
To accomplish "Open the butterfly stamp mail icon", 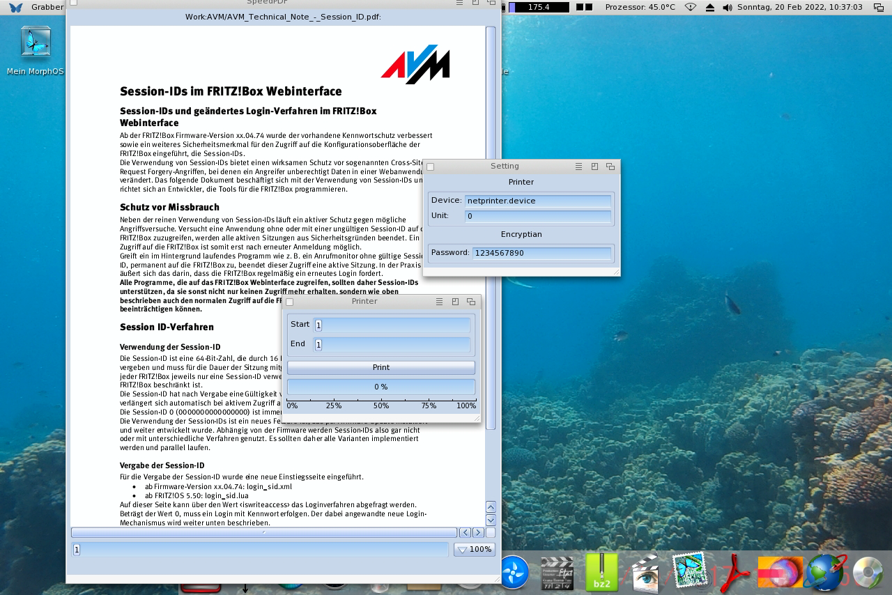I will [689, 571].
